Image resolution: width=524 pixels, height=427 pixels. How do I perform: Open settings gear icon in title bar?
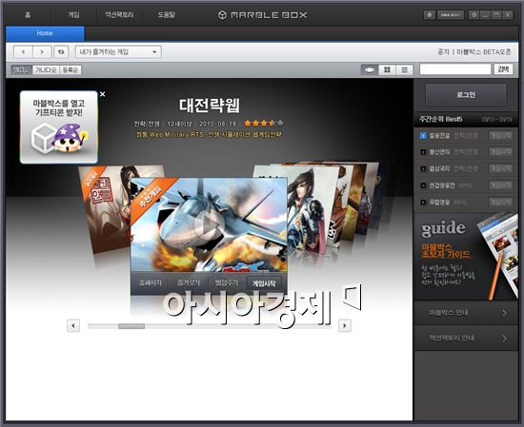[x=474, y=14]
